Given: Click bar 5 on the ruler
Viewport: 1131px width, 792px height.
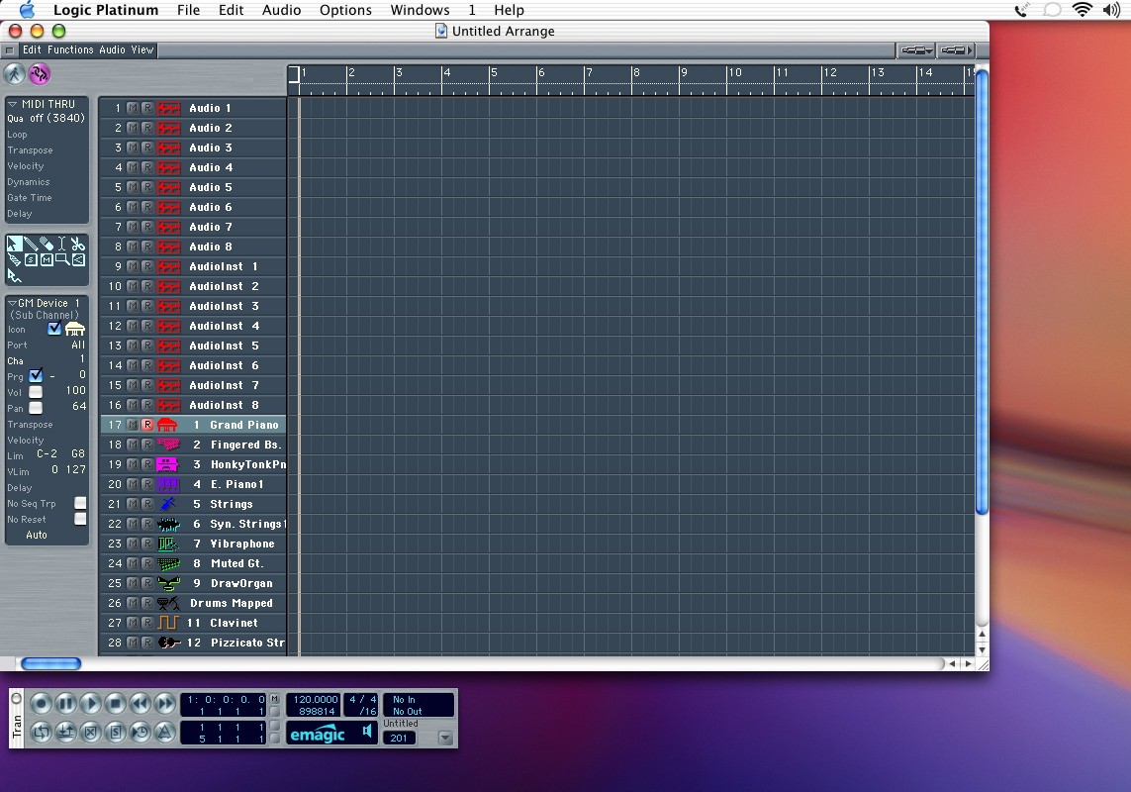Looking at the screenshot, I should coord(494,73).
